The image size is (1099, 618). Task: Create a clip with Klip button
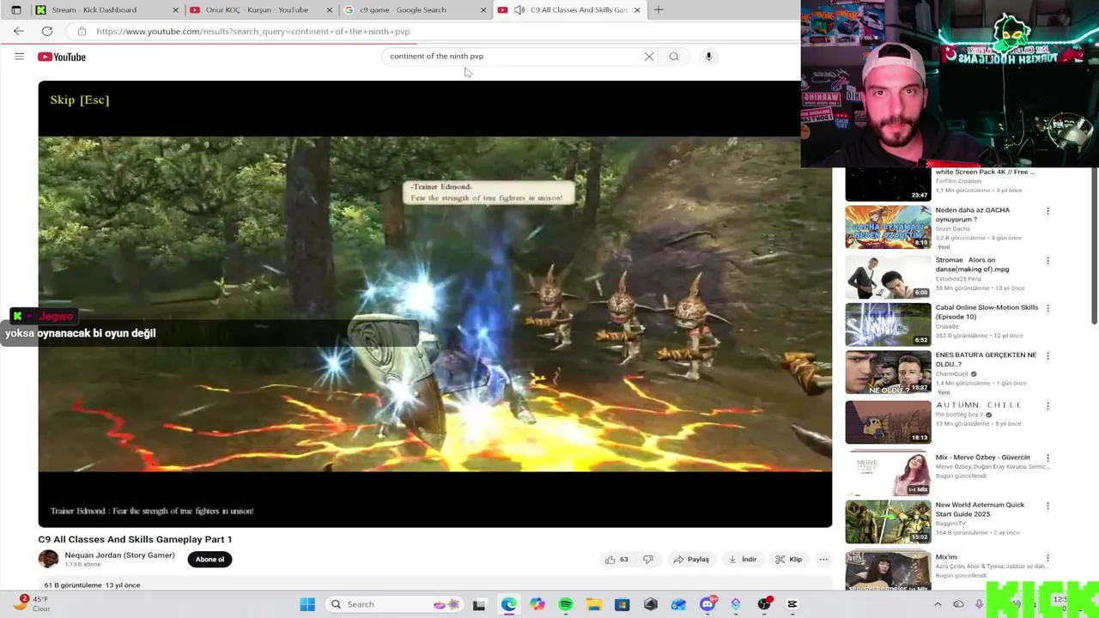788,560
